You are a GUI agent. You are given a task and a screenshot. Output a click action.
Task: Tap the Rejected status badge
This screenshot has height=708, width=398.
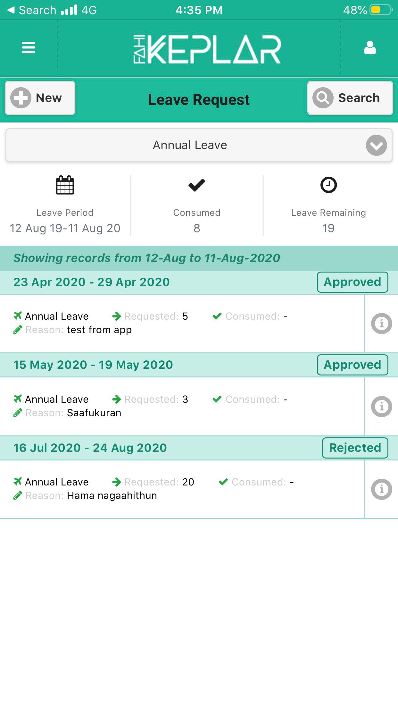pyautogui.click(x=355, y=448)
